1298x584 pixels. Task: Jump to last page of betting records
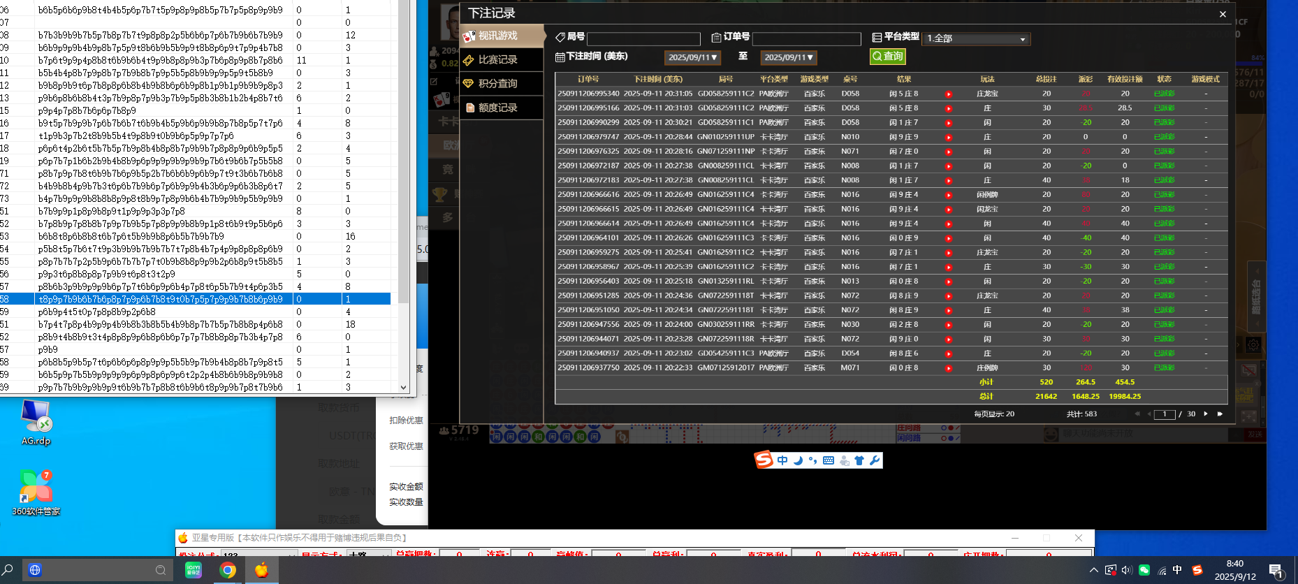tap(1220, 414)
